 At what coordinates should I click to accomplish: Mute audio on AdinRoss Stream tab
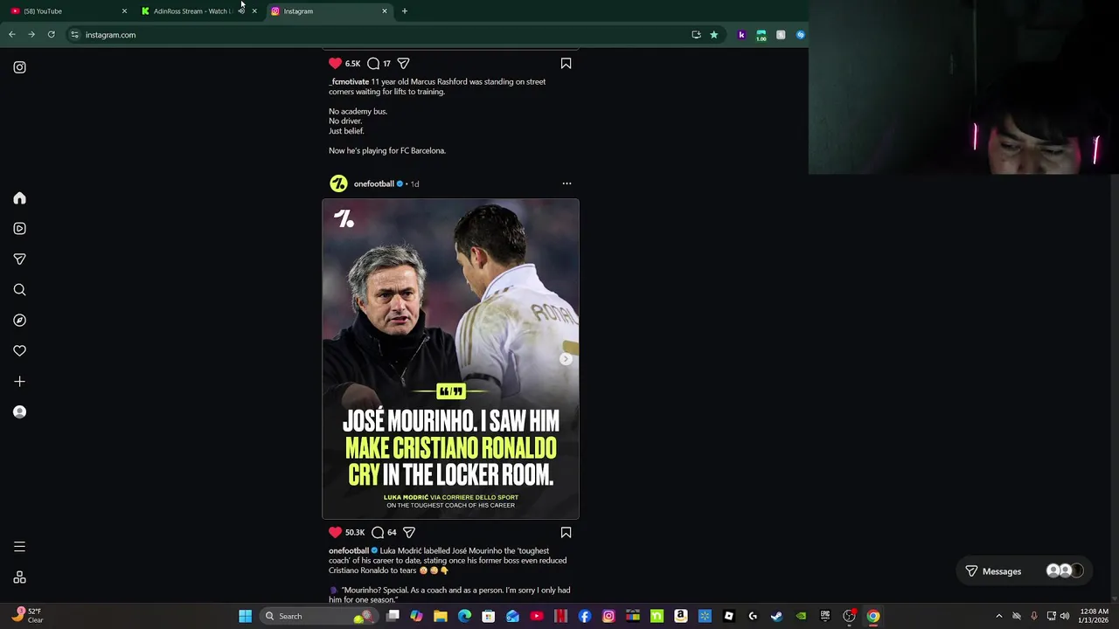[241, 11]
